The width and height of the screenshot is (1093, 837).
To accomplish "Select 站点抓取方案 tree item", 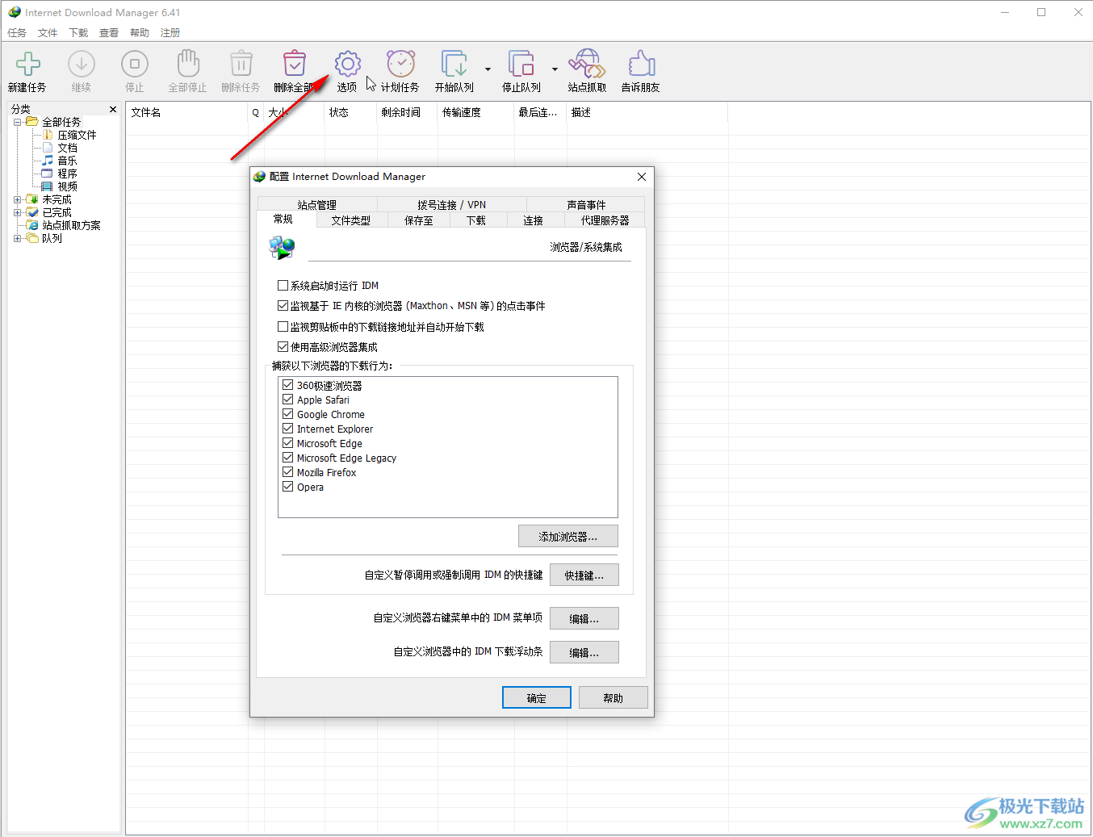I will pos(71,225).
